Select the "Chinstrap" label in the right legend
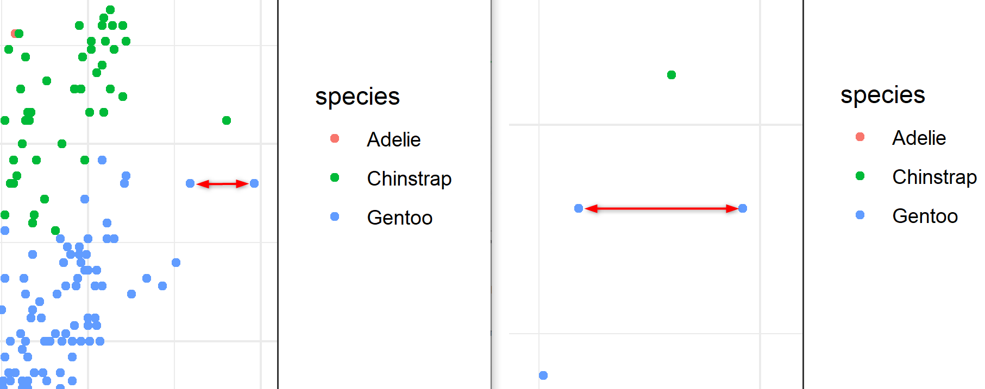The width and height of the screenshot is (985, 389). (x=934, y=177)
